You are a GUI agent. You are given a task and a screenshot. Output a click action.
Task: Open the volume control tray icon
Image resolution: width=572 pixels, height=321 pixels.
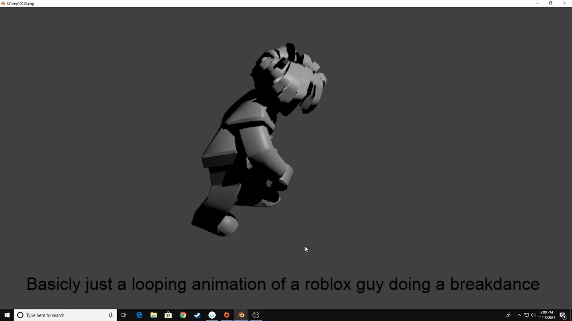[533, 315]
